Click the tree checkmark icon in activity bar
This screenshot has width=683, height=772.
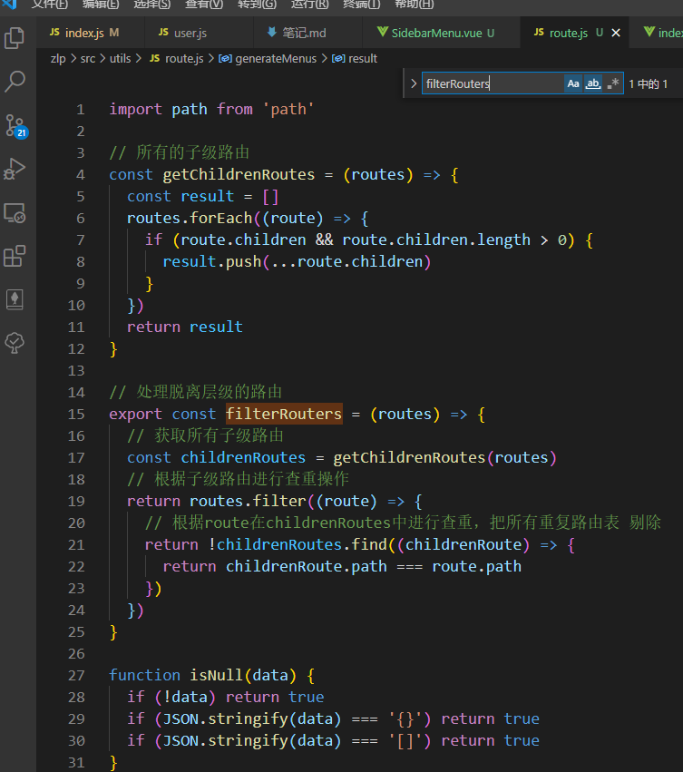pos(15,342)
